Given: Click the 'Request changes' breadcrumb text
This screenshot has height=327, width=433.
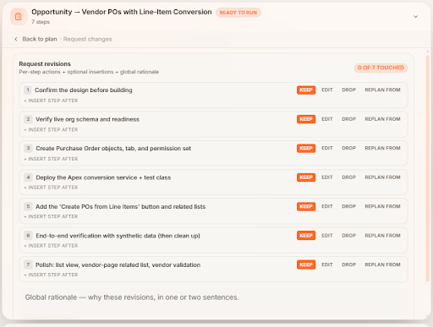Looking at the screenshot, I should click(87, 39).
